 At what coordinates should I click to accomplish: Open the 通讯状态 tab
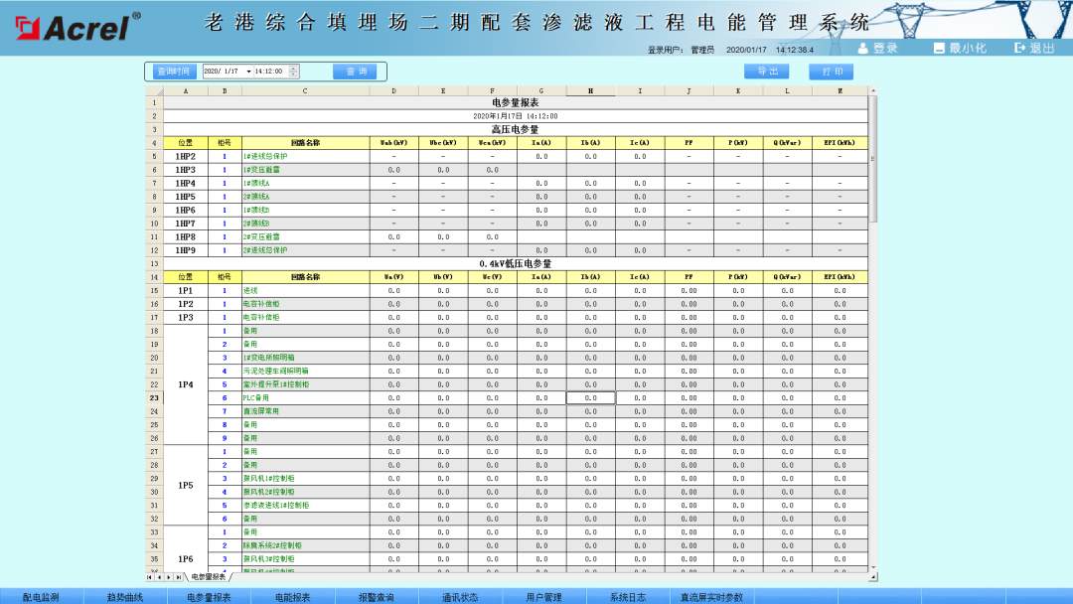(x=460, y=597)
